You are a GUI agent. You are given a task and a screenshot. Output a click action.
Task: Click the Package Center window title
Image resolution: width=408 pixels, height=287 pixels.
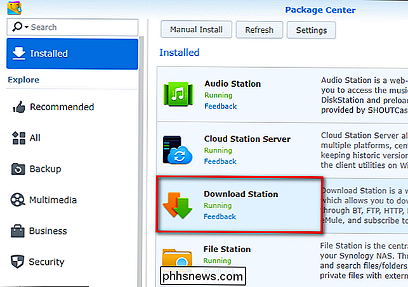[320, 10]
